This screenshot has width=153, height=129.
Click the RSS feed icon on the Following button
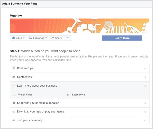click(30, 38)
